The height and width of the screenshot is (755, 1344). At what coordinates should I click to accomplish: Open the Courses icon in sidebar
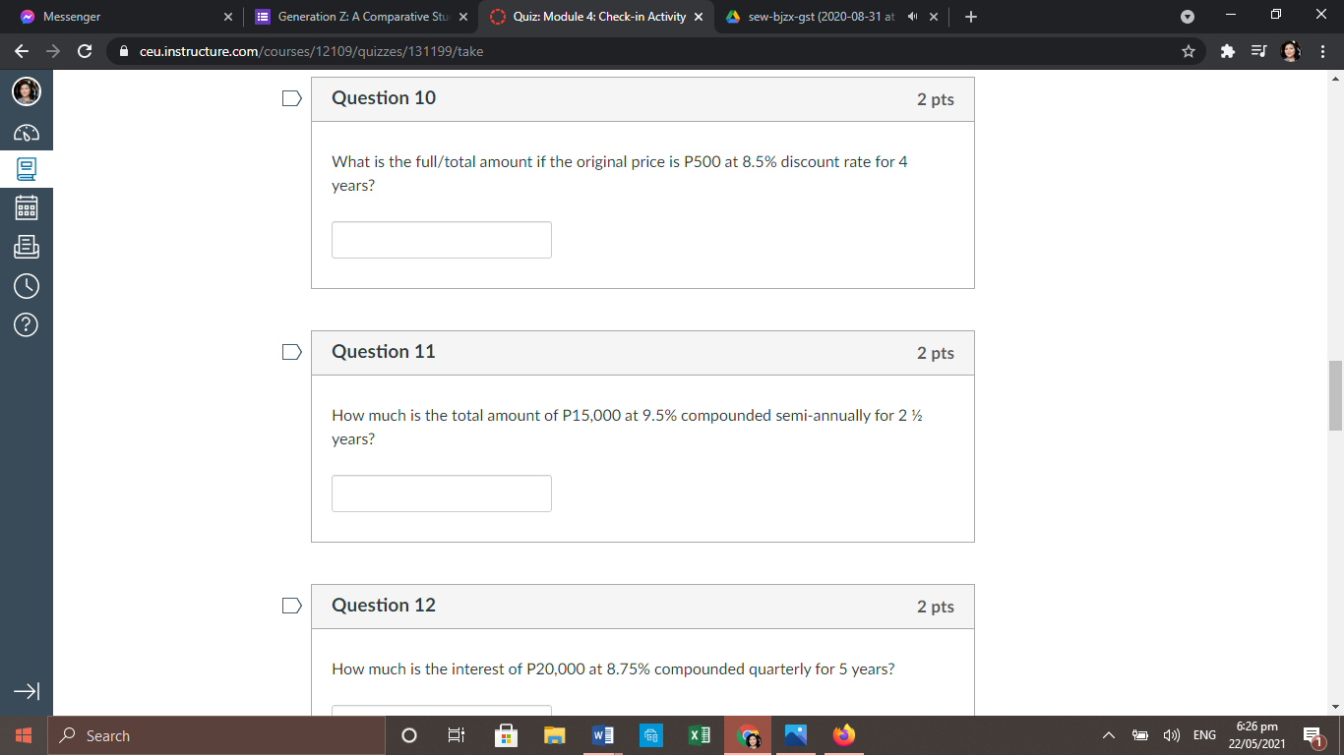pyautogui.click(x=27, y=169)
